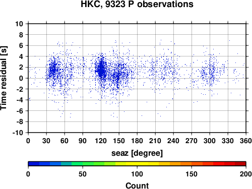Screen dimensions: 252x189
Task: Click the plot title 'HKC, 9323 P observations'
Action: (x=137, y=4)
